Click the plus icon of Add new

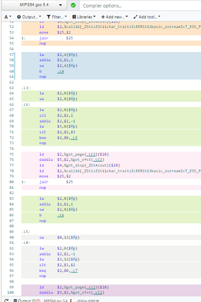(x=103, y=17)
